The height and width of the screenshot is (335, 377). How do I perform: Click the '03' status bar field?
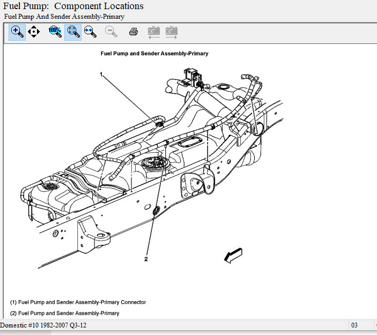354,325
